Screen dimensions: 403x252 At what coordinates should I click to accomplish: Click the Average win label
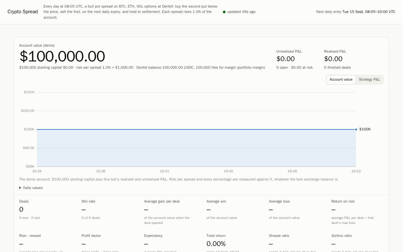pyautogui.click(x=216, y=201)
